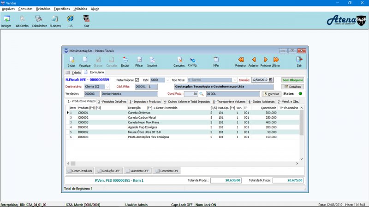Click the Detalhes button
Screen dimensions: 369x207
pyautogui.click(x=292, y=86)
